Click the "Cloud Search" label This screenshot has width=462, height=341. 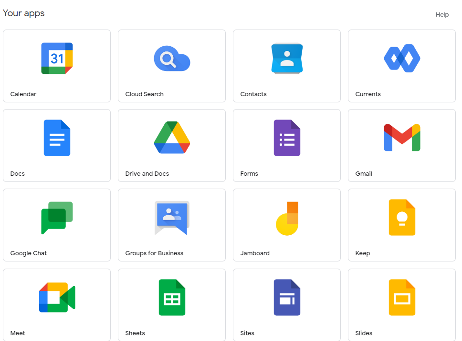point(144,94)
